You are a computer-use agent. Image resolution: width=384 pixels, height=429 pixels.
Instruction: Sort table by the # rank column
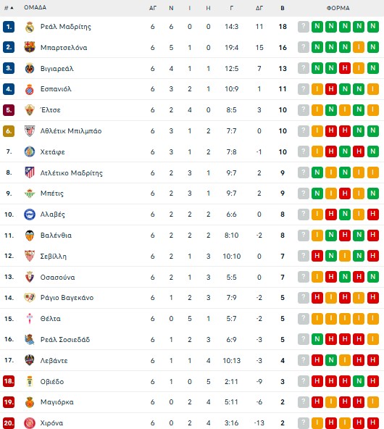click(x=9, y=8)
